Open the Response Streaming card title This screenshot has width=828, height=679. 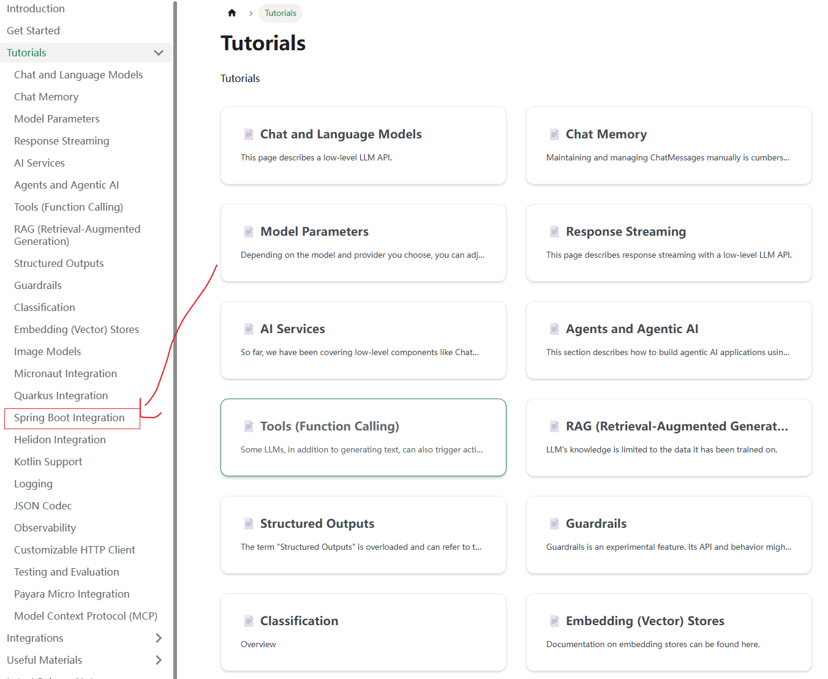click(x=626, y=231)
